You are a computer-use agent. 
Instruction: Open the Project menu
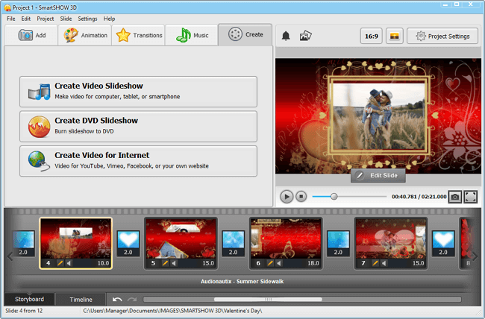46,19
